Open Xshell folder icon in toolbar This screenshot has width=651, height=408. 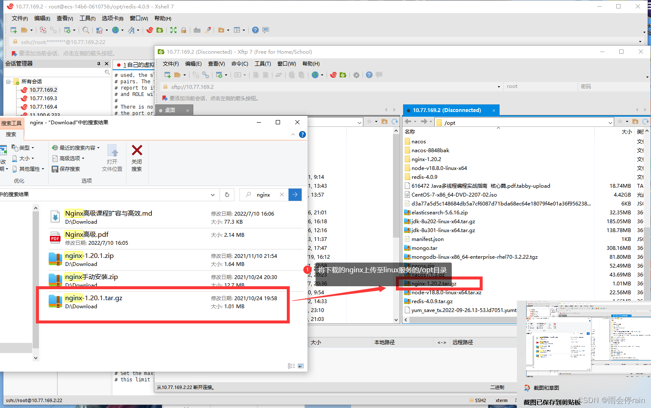pos(25,30)
